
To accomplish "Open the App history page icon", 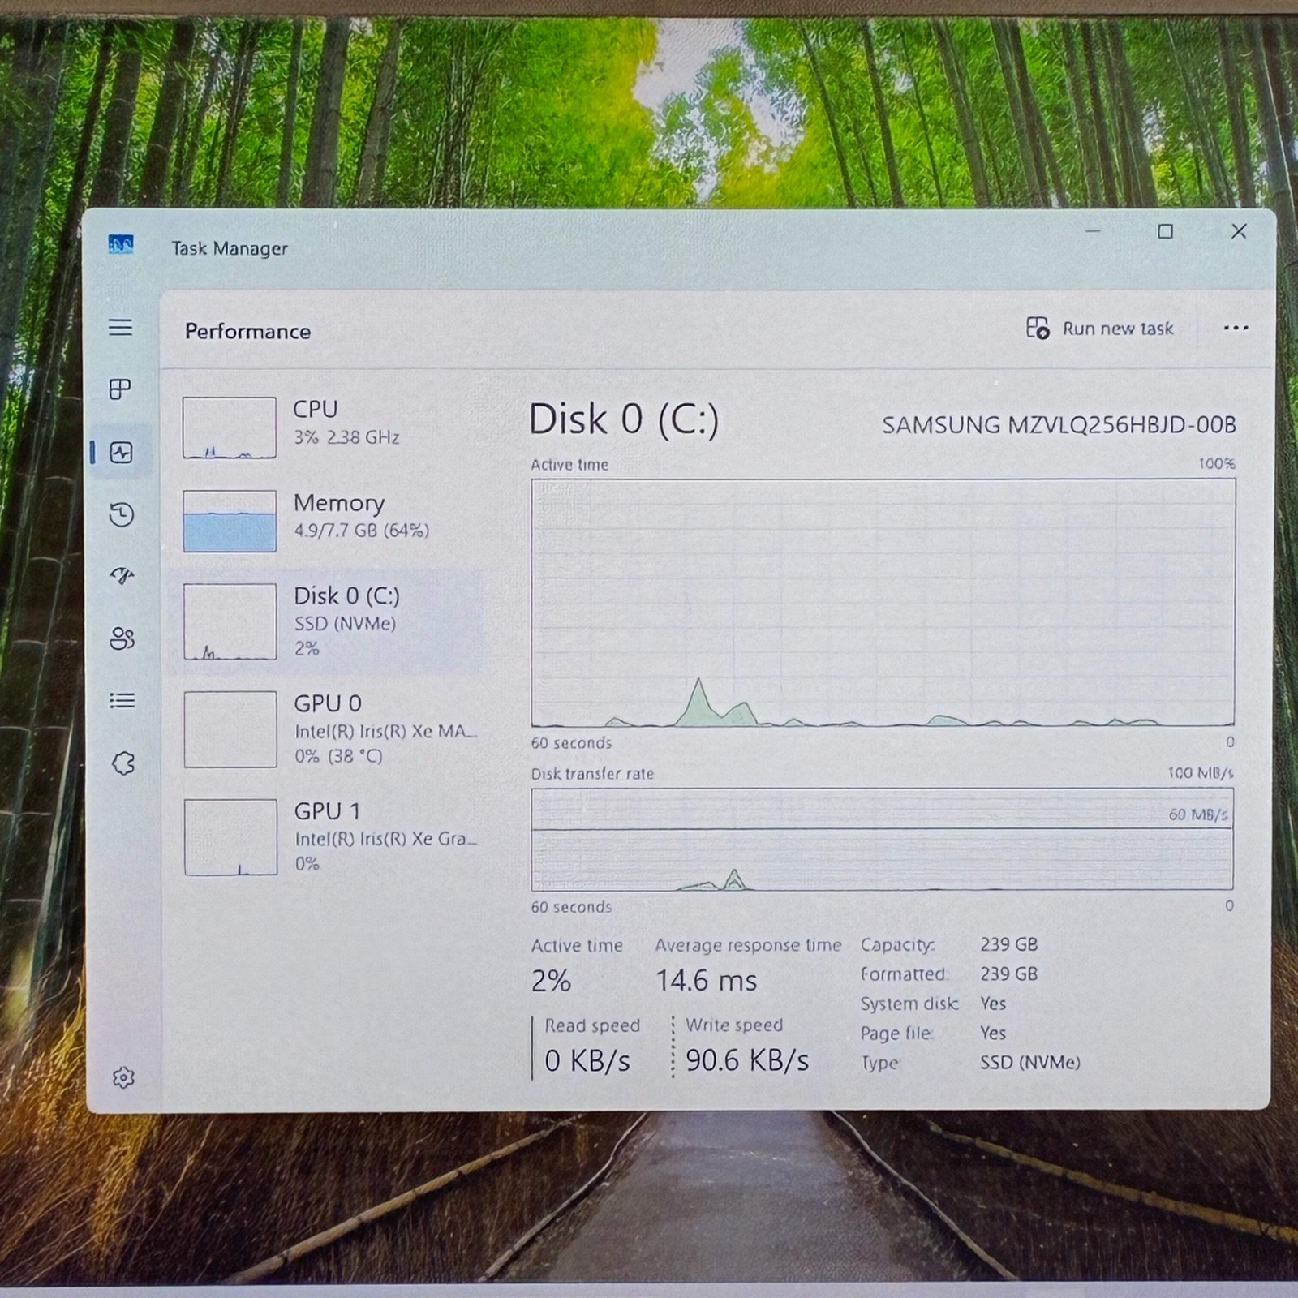I will [x=121, y=514].
